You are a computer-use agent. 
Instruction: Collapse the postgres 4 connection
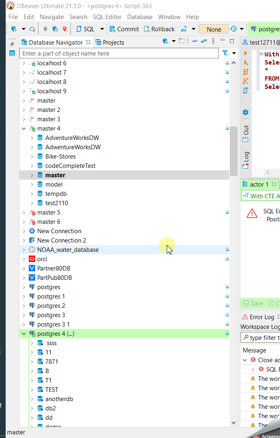[x=24, y=334]
